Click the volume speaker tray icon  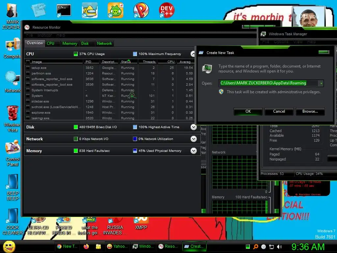(279, 247)
